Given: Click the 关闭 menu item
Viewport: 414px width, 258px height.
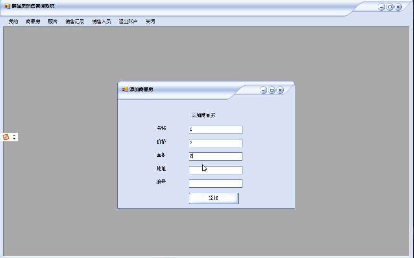Looking at the screenshot, I should pyautogui.click(x=150, y=21).
